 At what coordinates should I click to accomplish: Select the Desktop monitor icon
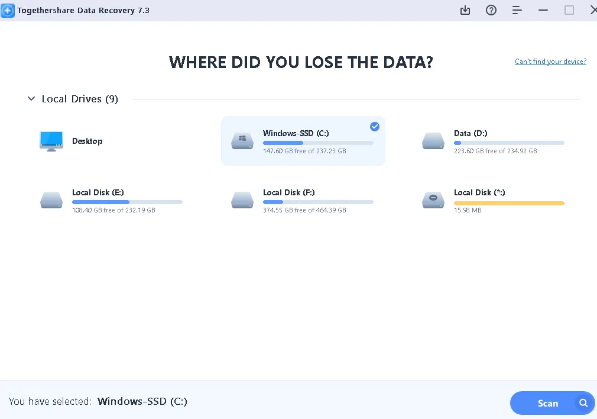[51, 141]
